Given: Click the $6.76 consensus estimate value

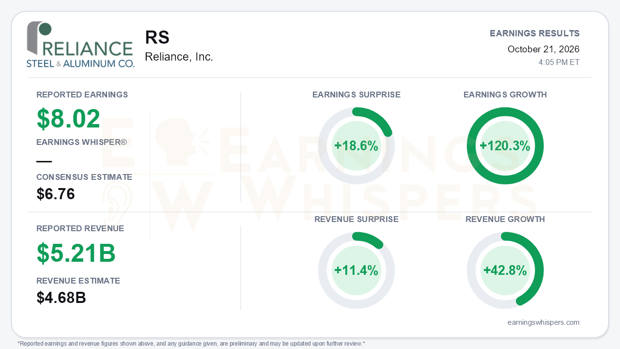Looking at the screenshot, I should click(x=56, y=194).
